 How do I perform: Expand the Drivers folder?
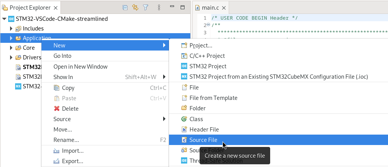coord(11,57)
